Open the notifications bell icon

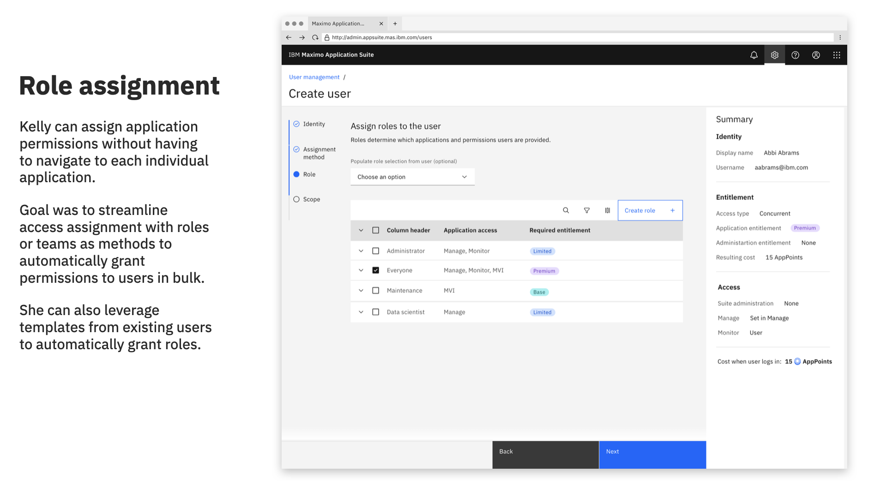click(753, 55)
